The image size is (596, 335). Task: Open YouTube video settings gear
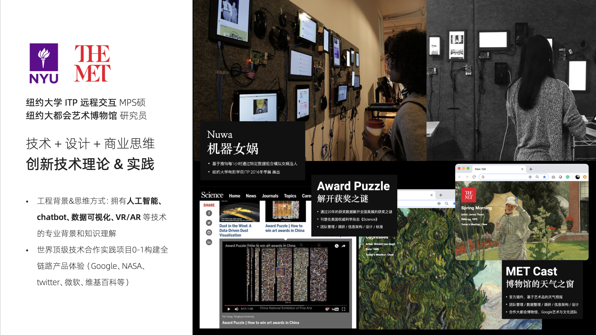click(x=327, y=309)
